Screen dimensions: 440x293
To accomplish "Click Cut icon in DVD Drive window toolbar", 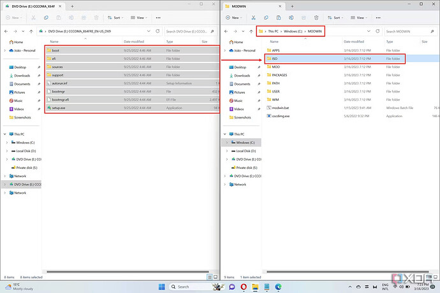I will click(33, 18).
